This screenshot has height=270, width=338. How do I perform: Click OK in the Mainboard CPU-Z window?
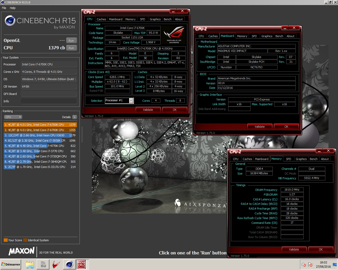coord(286,127)
